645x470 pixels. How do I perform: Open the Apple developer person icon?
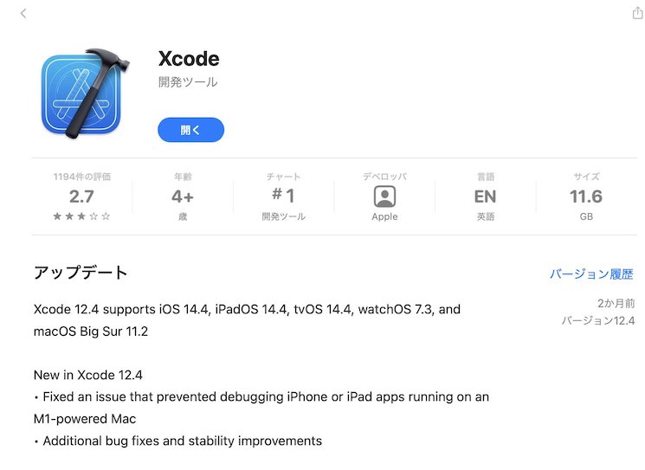(x=384, y=196)
